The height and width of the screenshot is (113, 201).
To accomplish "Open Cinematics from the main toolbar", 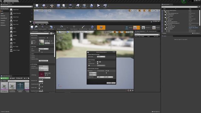I will pos(84,6).
